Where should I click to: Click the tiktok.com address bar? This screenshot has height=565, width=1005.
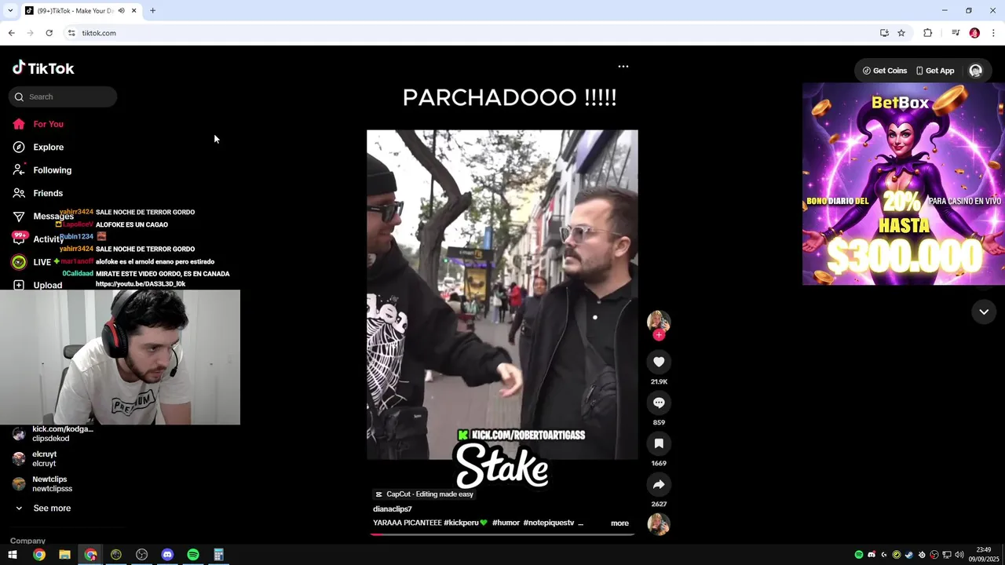coord(471,33)
